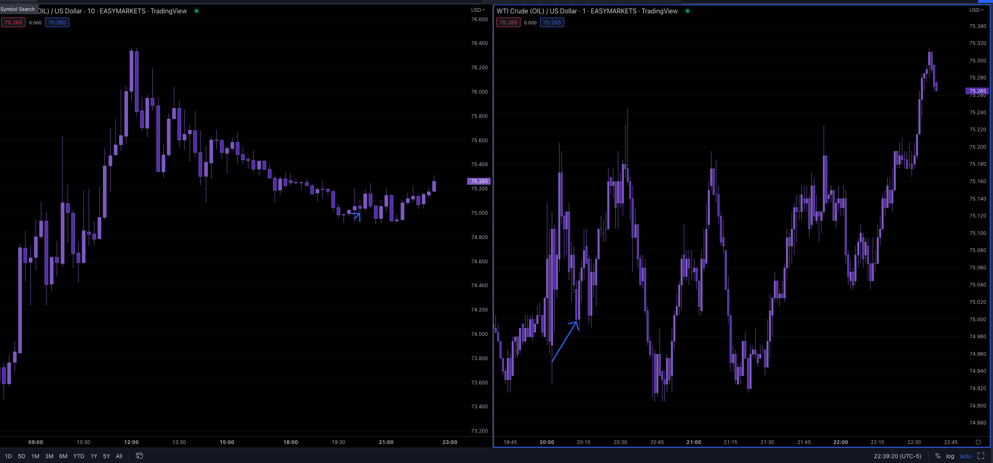Image resolution: width=993 pixels, height=463 pixels.
Task: Open the USD currency dropdown on left price scale
Action: click(x=477, y=10)
